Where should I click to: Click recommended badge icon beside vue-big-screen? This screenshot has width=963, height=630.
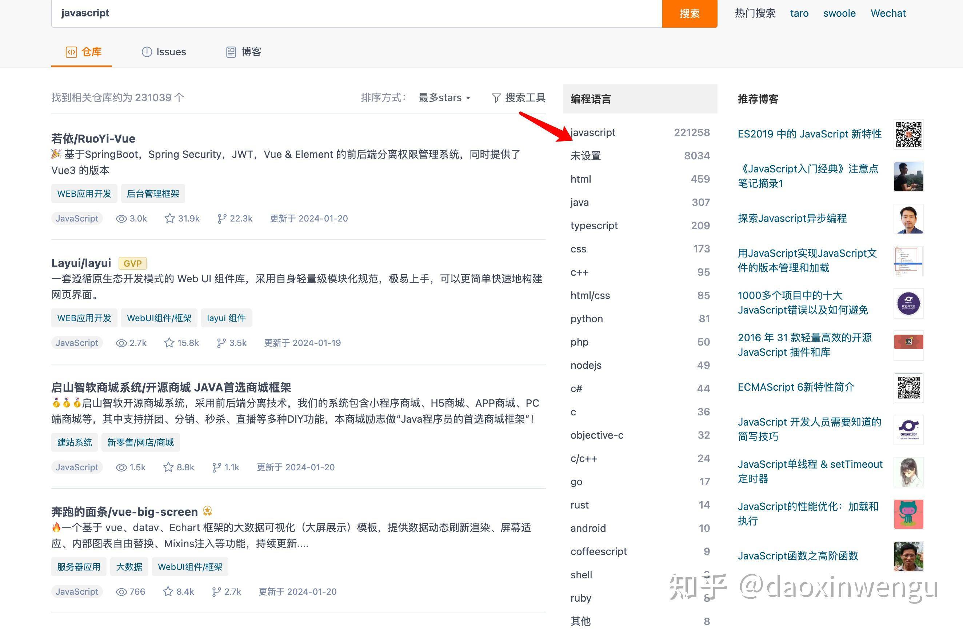(x=208, y=511)
